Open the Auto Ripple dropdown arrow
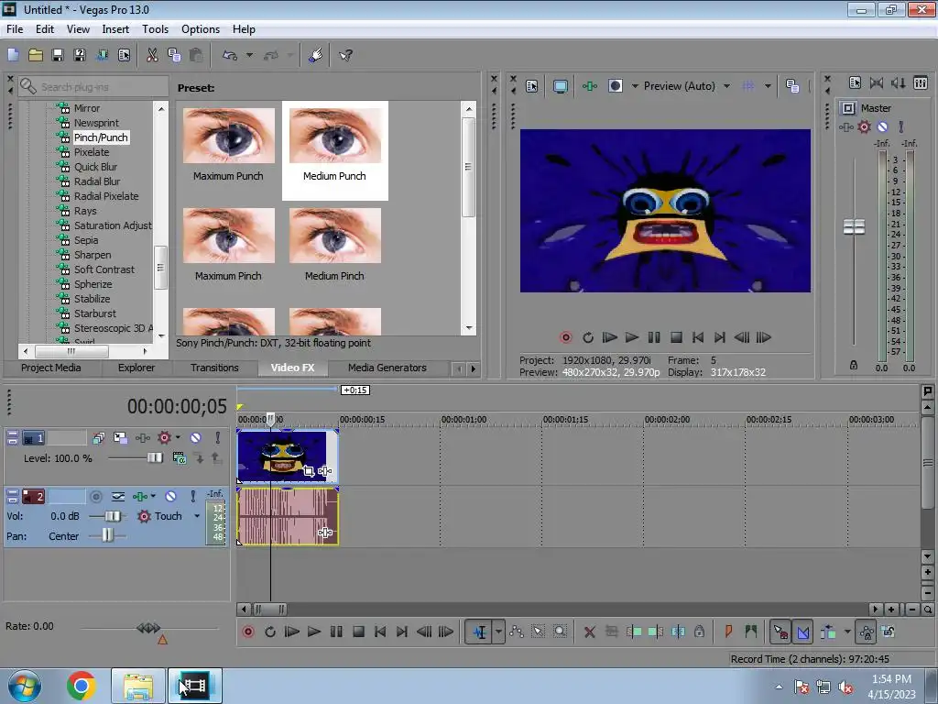Viewport: 938px width, 704px height. (x=847, y=632)
